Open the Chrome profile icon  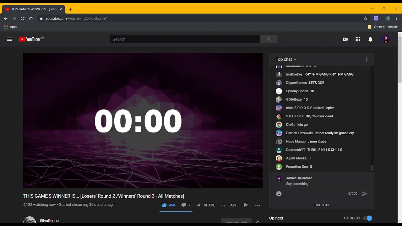(x=388, y=19)
